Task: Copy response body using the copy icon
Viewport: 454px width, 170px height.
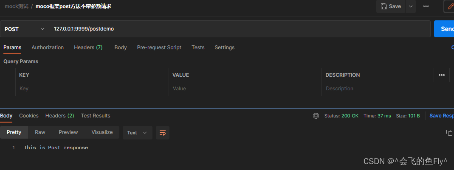Action: click(x=449, y=133)
